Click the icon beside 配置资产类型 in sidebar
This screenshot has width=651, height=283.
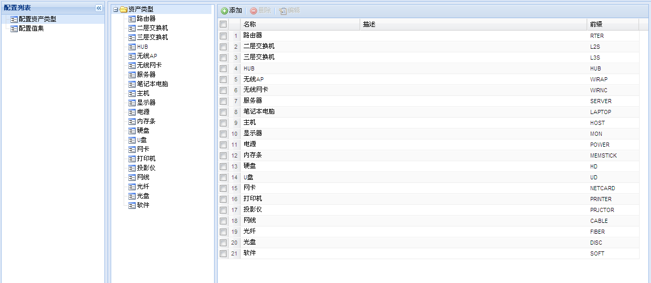(14, 19)
